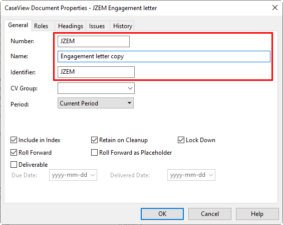283x225 pixels.
Task: View the History tab
Action: 122,26
